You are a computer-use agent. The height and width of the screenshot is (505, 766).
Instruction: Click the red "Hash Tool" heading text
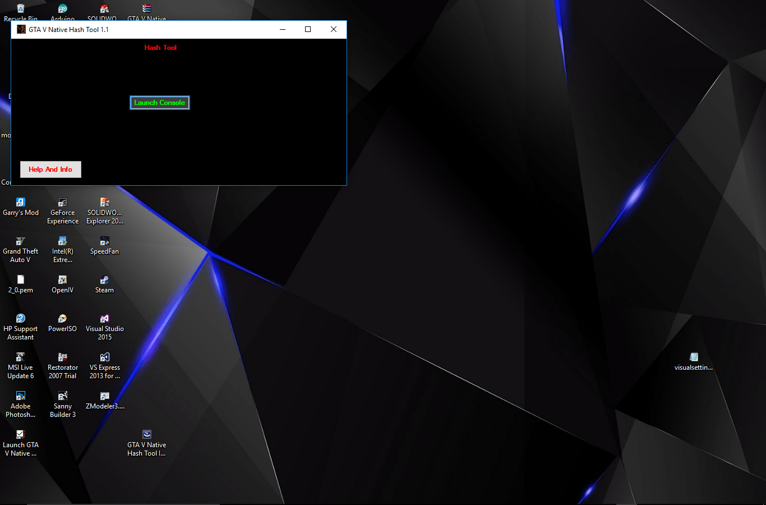160,48
